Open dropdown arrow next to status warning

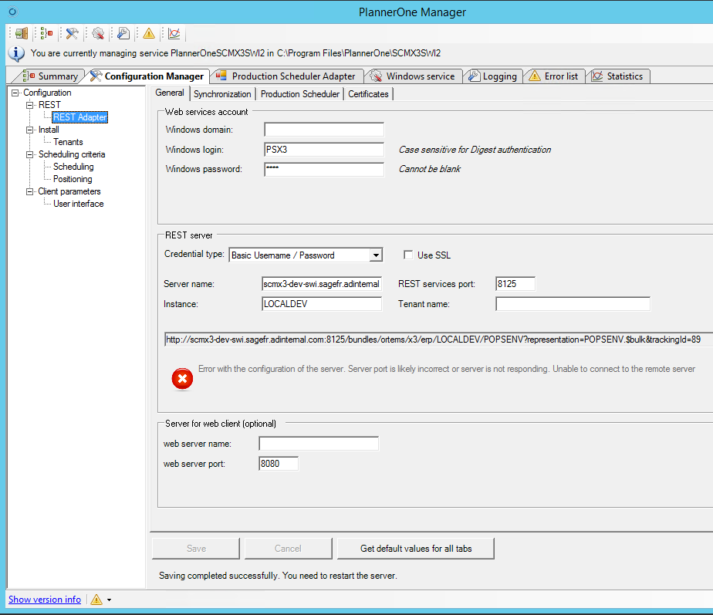pos(110,600)
